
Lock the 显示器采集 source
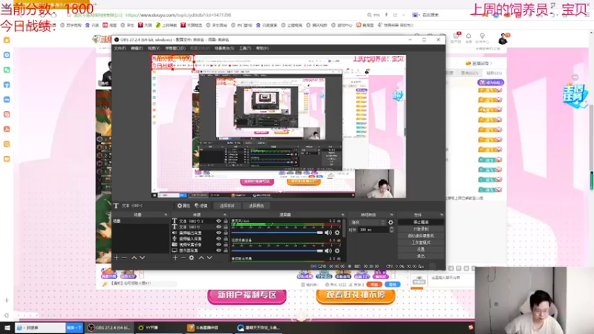226,250
